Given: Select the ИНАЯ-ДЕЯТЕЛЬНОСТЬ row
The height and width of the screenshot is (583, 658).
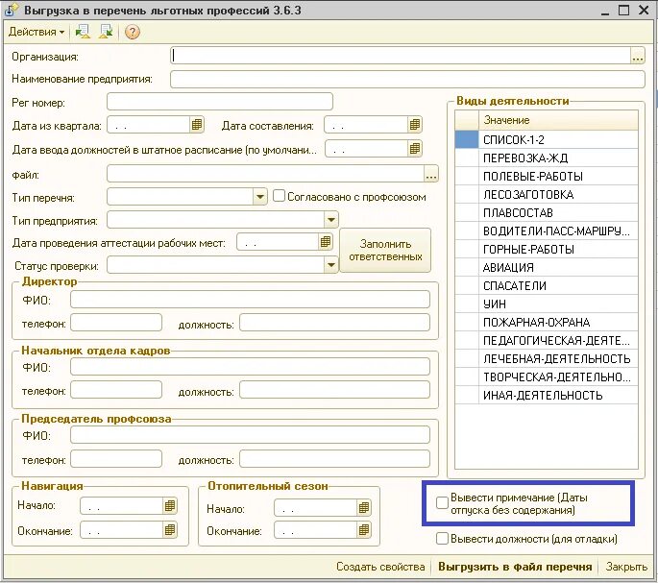Looking at the screenshot, I should point(547,396).
